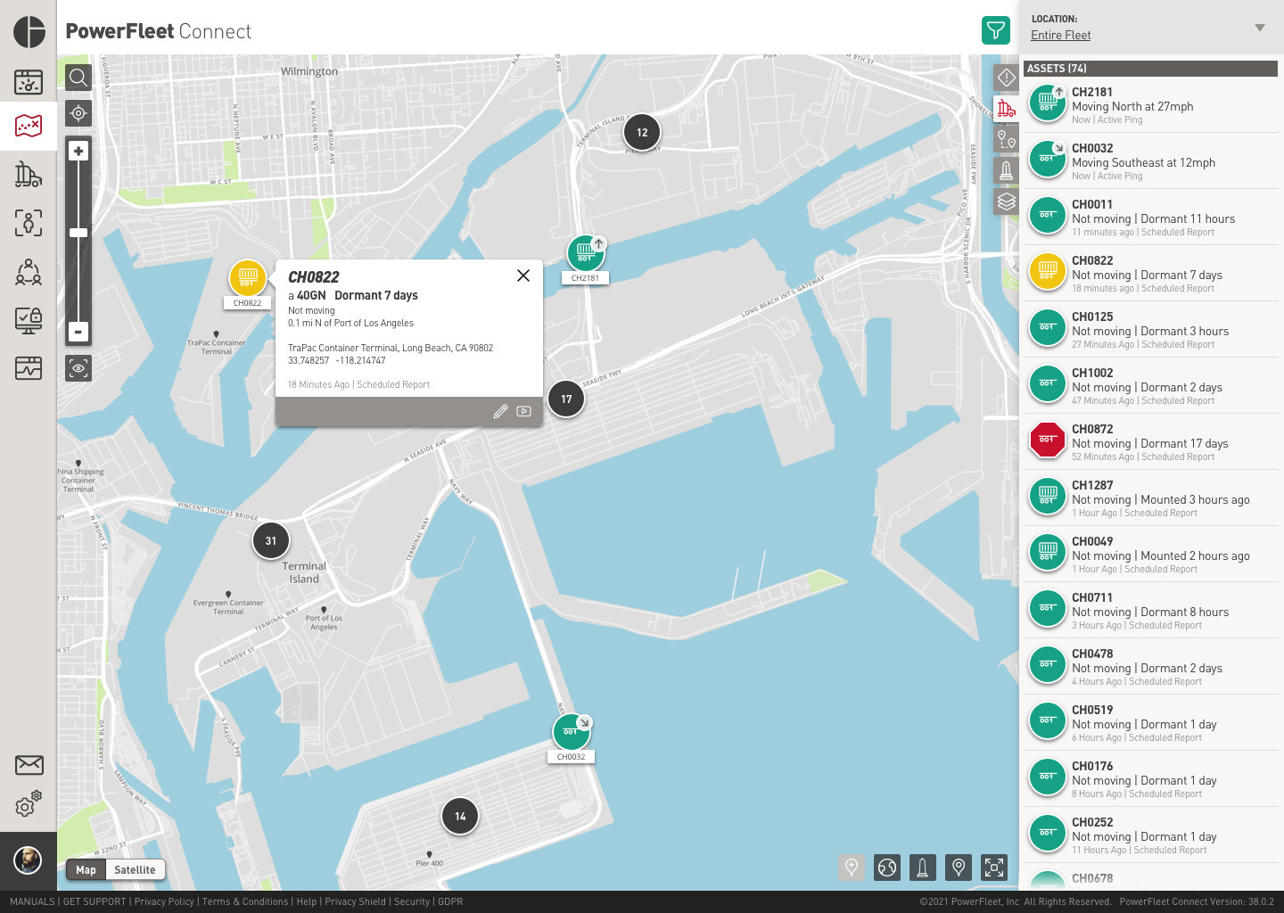Select red asset CH0872 row

pyautogui.click(x=1150, y=442)
